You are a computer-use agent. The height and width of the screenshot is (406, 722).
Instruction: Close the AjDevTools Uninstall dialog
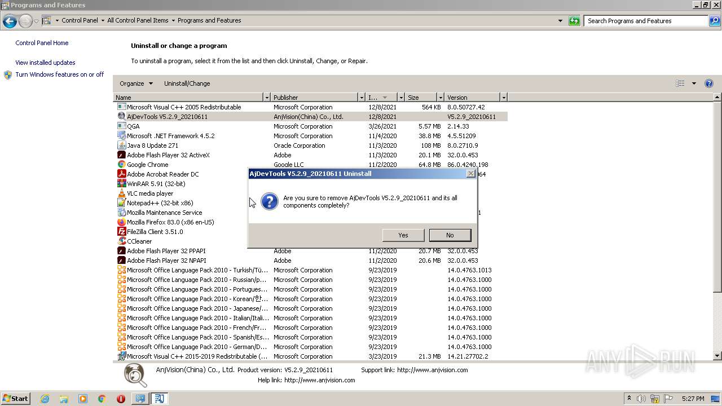point(471,174)
